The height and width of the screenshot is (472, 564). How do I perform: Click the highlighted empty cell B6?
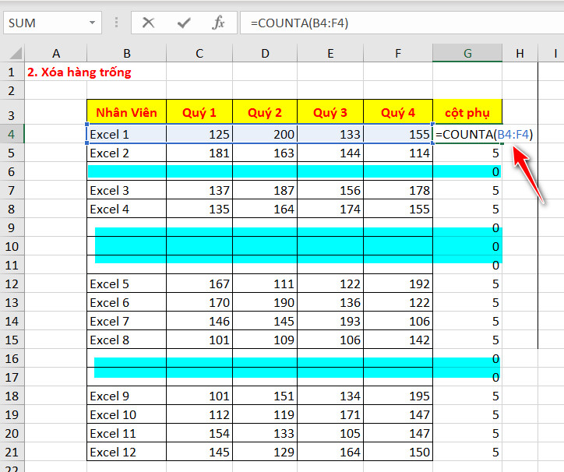127,171
